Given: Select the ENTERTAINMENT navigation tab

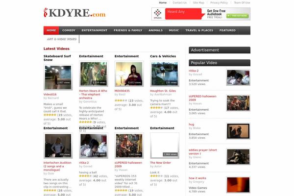Looking at the screenshot, I should [x=95, y=30].
